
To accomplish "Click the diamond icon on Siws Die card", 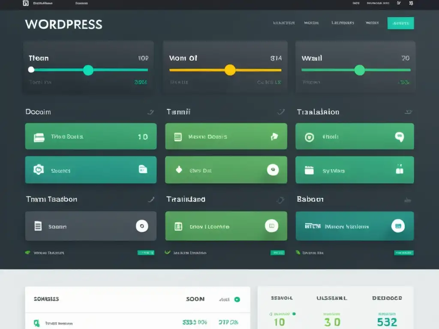I will point(179,169).
